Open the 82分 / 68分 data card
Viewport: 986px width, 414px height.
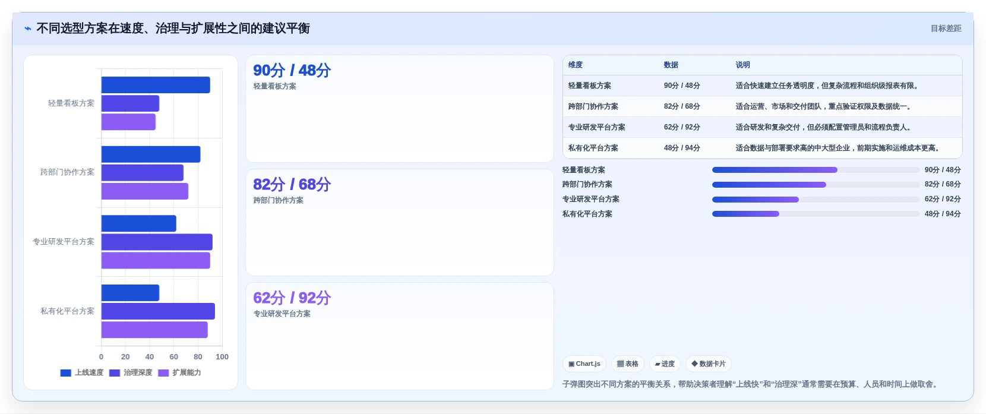click(400, 222)
